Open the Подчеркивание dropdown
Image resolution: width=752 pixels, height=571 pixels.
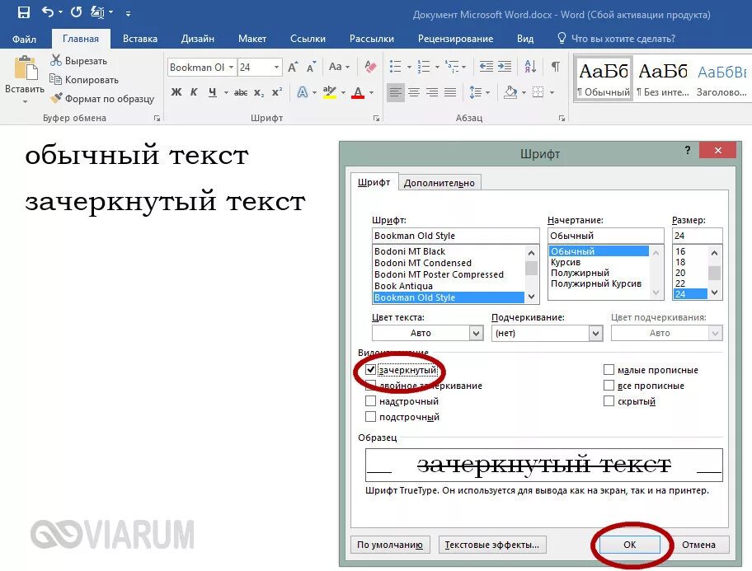(x=595, y=333)
